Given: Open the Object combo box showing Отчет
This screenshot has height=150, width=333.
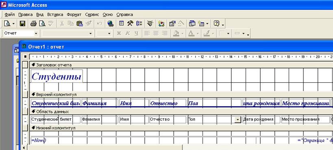Looking at the screenshot, I should [x=21, y=33].
